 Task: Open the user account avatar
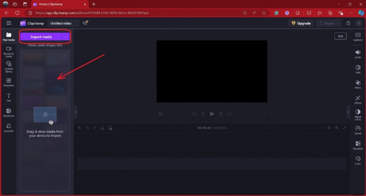point(359,23)
